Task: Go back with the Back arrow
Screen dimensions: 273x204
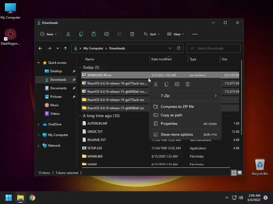Action: point(40,48)
